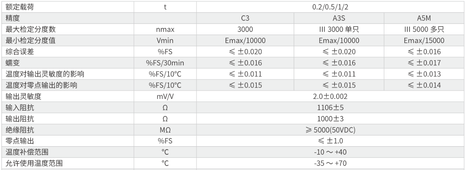Click the 额定载荷 row label
Viewport: 466px width, 170px height.
point(20,7)
